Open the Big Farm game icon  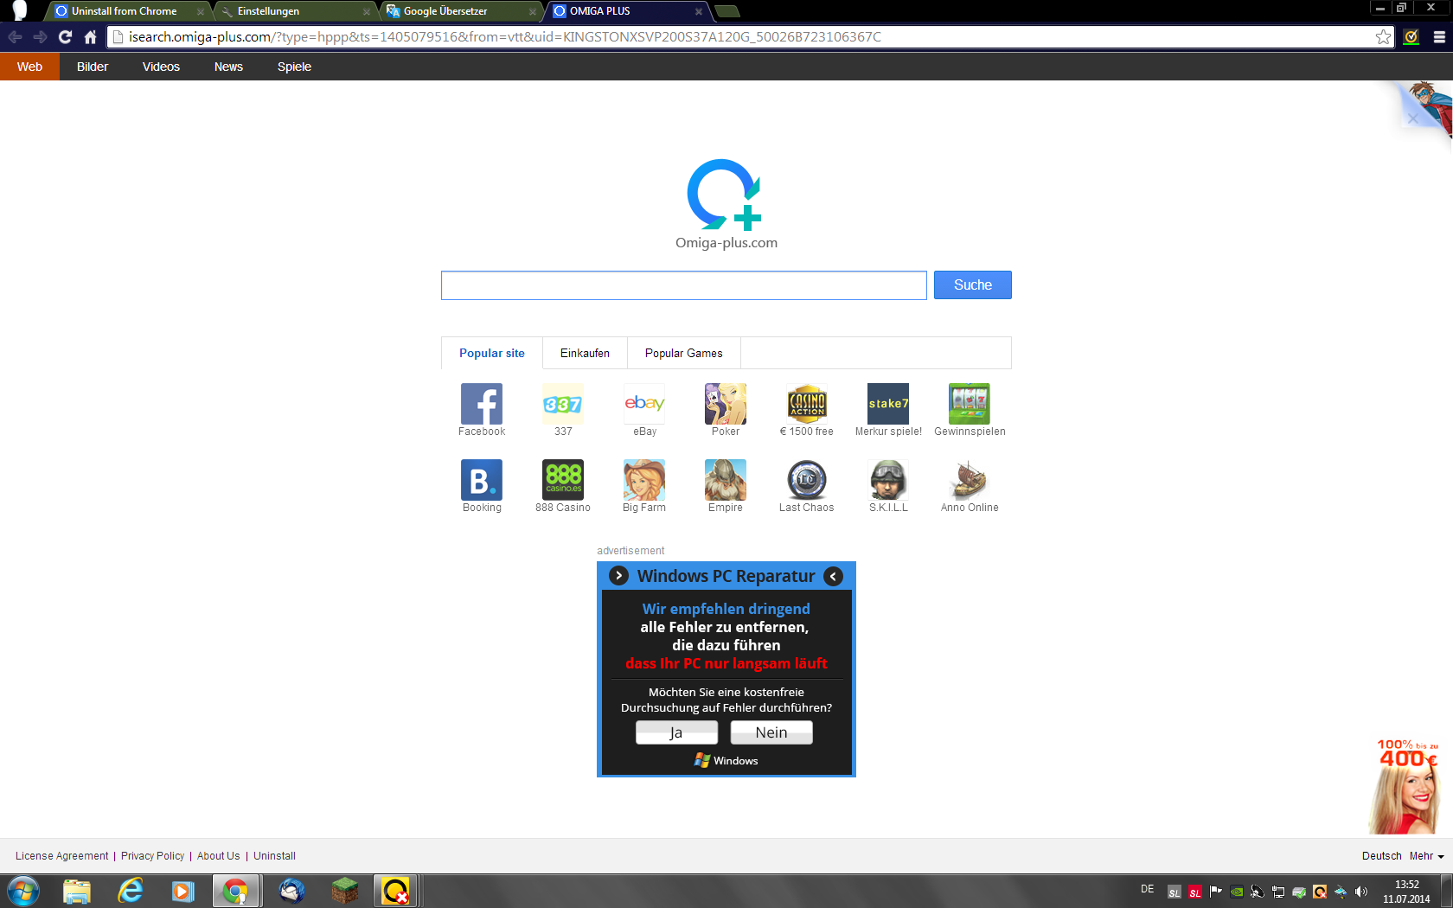(644, 480)
